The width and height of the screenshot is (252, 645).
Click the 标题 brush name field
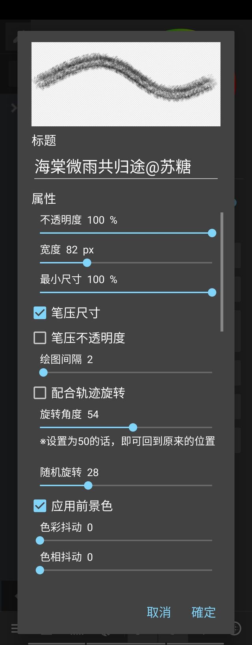[x=126, y=167]
